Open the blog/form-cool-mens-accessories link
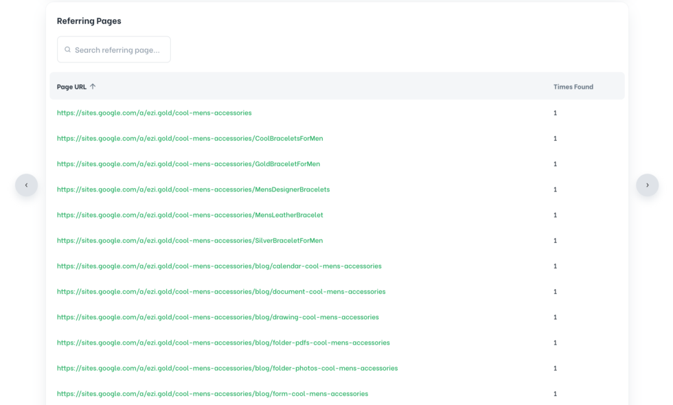This screenshot has width=673, height=405. click(x=212, y=393)
